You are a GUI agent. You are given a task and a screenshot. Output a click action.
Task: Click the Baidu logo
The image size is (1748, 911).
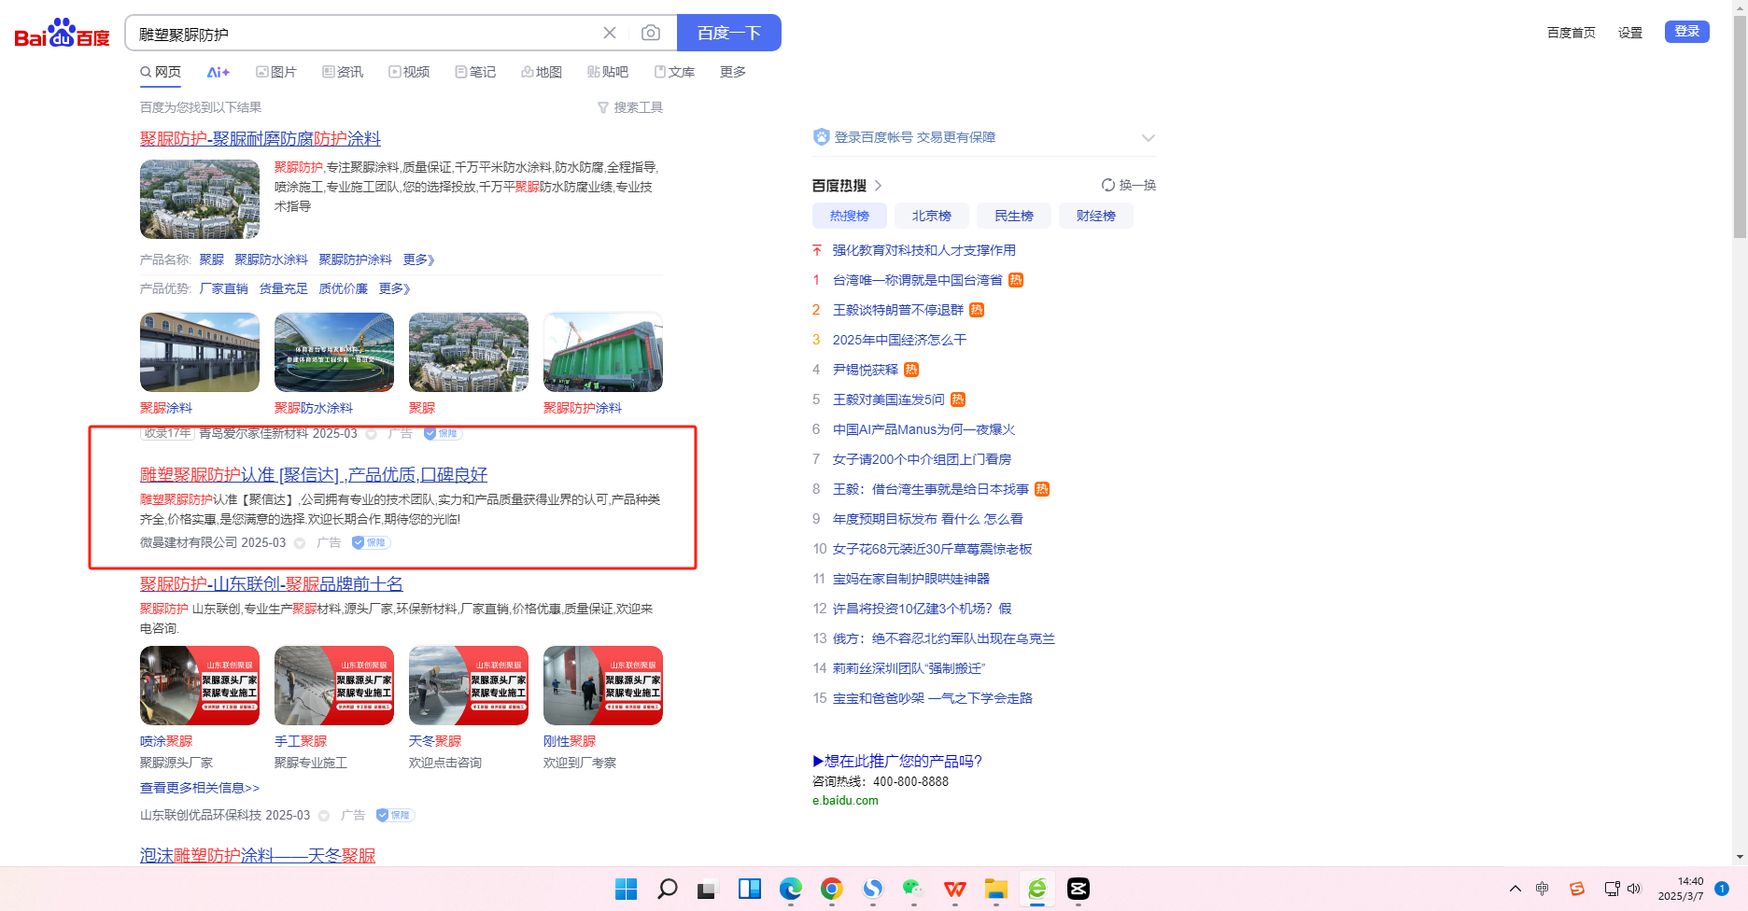(x=62, y=34)
